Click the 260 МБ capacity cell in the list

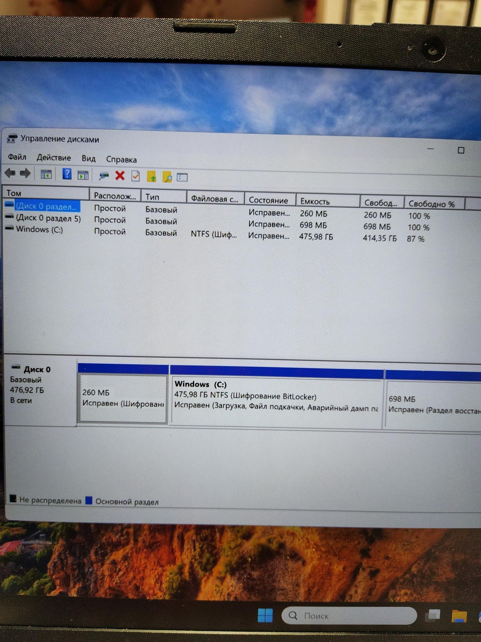click(314, 213)
